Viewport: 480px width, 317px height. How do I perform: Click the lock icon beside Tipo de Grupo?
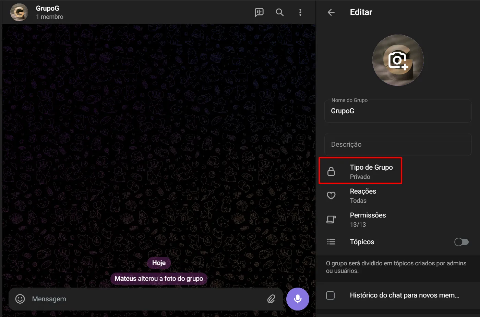click(x=331, y=171)
